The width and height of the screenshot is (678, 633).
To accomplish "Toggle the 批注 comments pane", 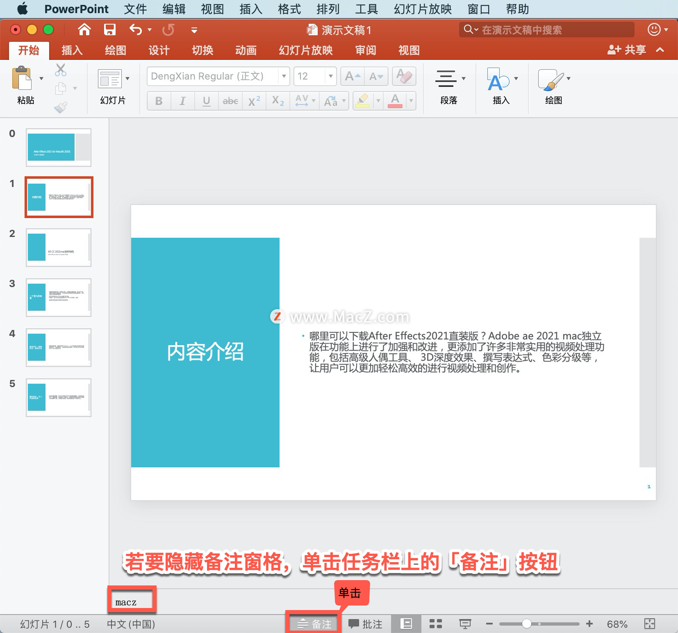I will 365,624.
